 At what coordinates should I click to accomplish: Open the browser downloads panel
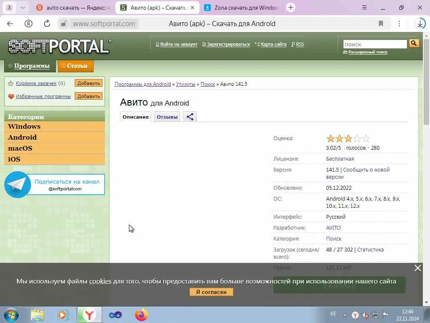(420, 24)
